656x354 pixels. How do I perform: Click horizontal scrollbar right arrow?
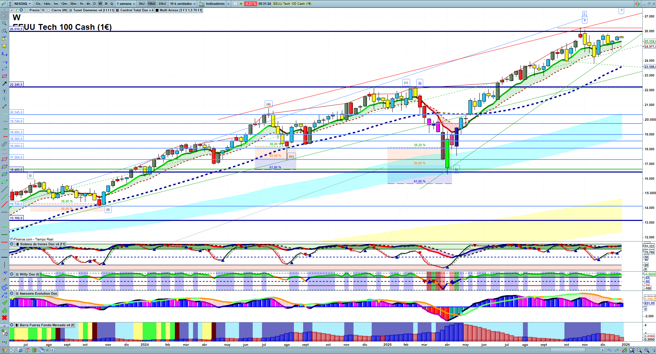click(603, 350)
